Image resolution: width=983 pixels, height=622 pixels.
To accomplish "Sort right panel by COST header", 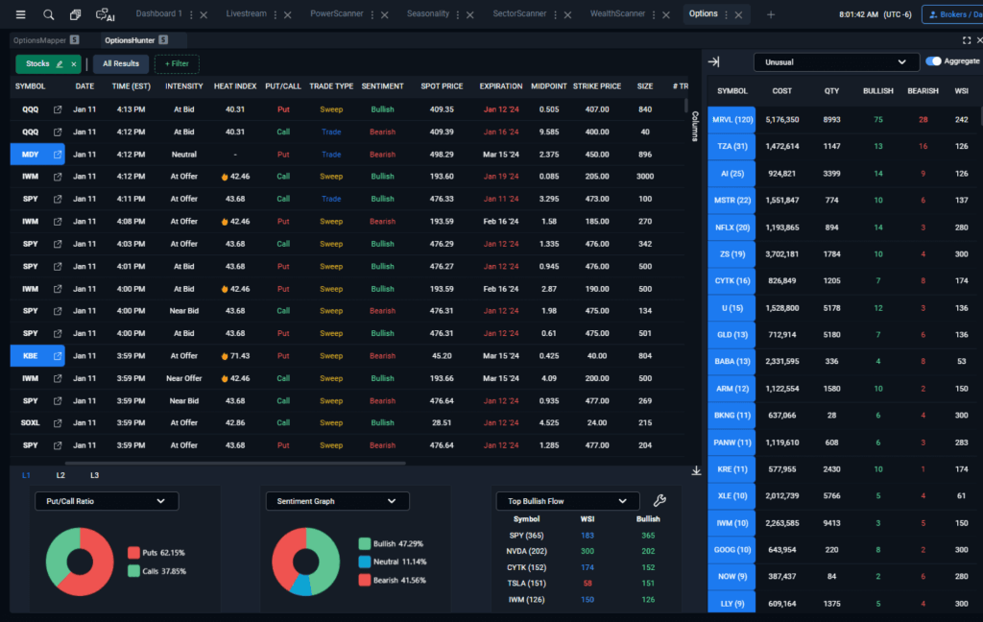I will coord(781,91).
